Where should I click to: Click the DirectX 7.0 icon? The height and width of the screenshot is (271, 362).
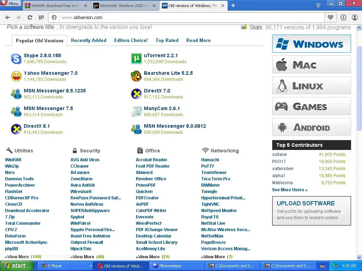coord(136,94)
